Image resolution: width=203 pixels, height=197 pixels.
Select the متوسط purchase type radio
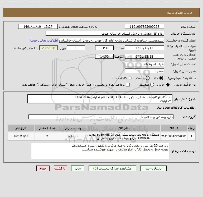click(152, 85)
